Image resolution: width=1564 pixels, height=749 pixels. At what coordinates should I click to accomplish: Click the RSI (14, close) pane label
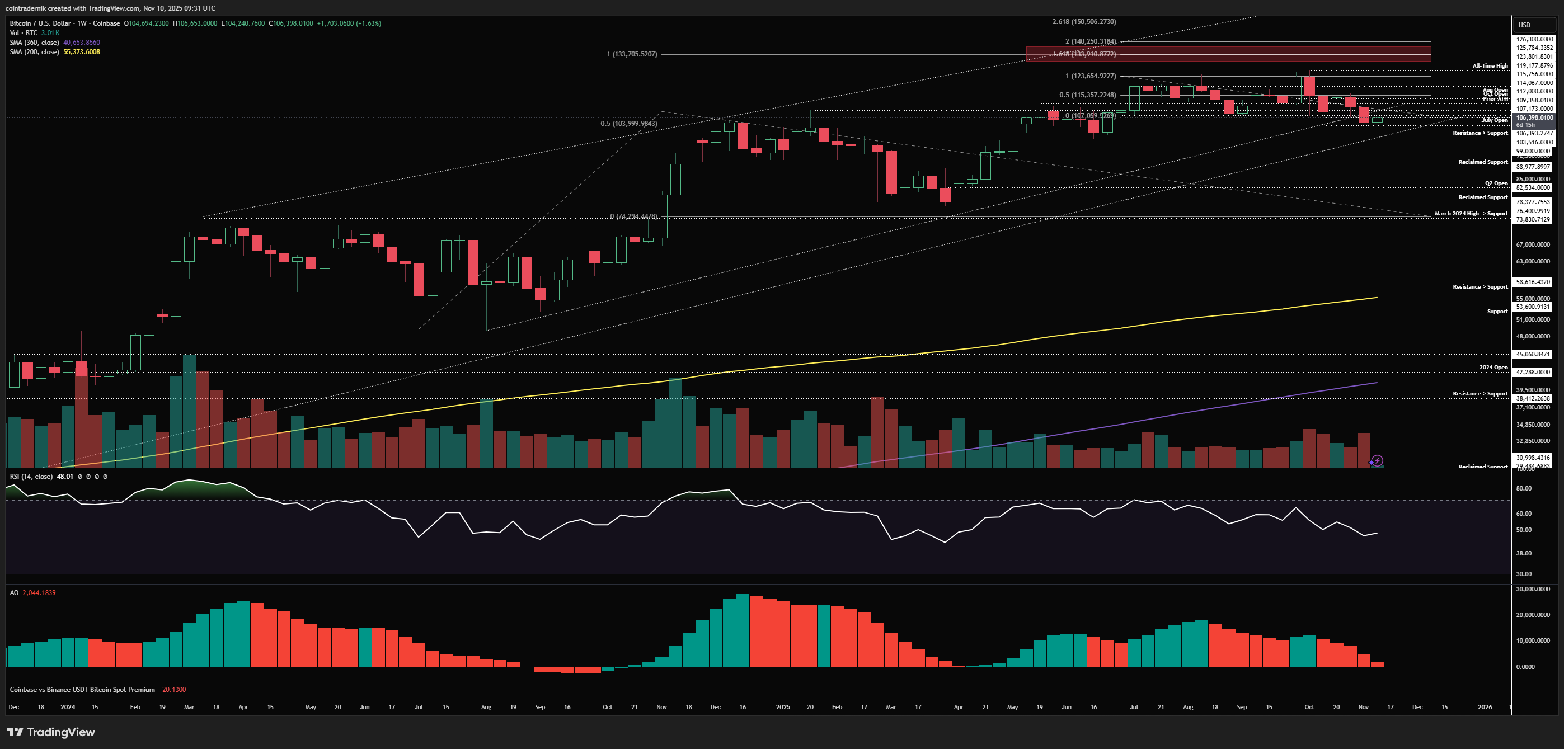(x=31, y=477)
